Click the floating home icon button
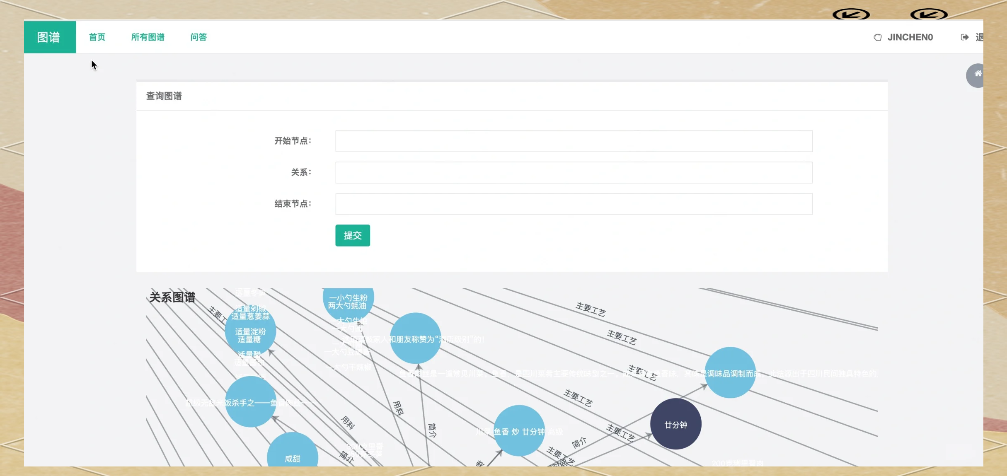Screen dimensions: 1007x476 [977, 75]
